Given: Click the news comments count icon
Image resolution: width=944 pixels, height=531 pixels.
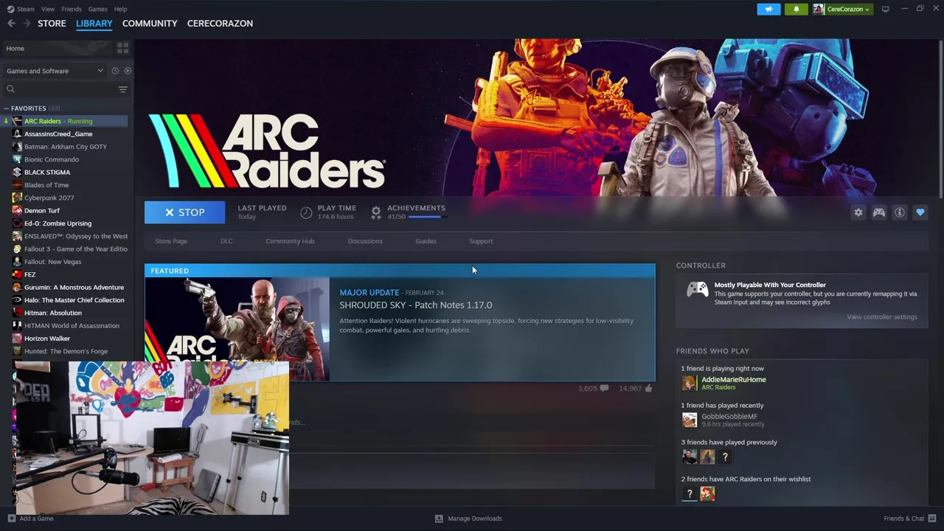Looking at the screenshot, I should pyautogui.click(x=604, y=389).
